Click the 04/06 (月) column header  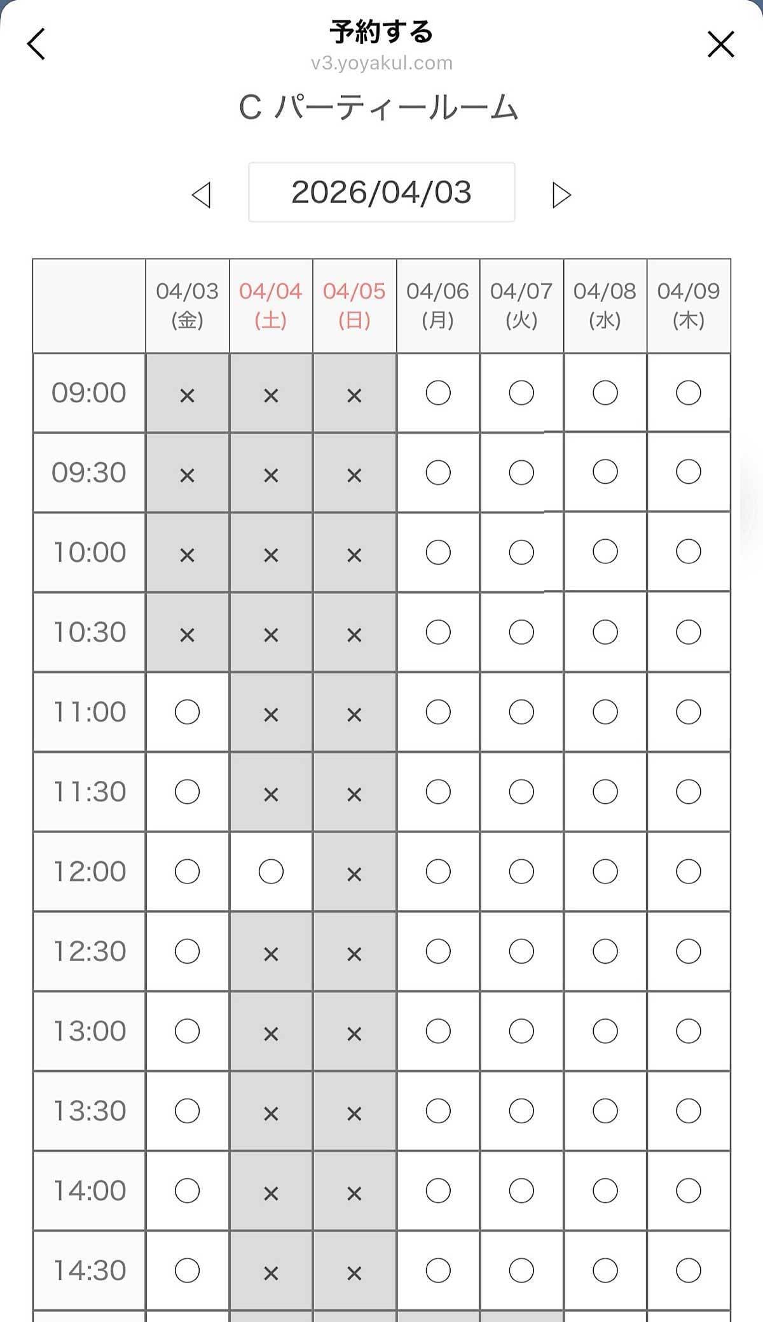[438, 306]
